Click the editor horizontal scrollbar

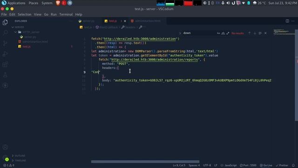[x=145, y=161]
